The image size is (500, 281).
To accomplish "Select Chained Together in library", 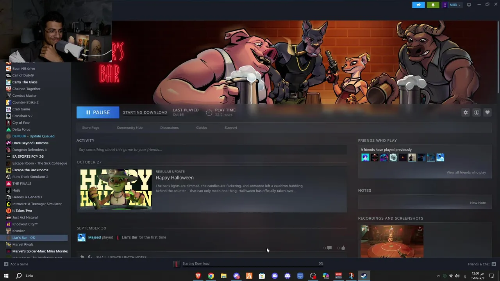I will click(x=26, y=89).
